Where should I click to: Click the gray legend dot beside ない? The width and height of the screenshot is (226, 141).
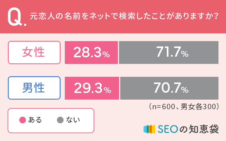(60, 120)
